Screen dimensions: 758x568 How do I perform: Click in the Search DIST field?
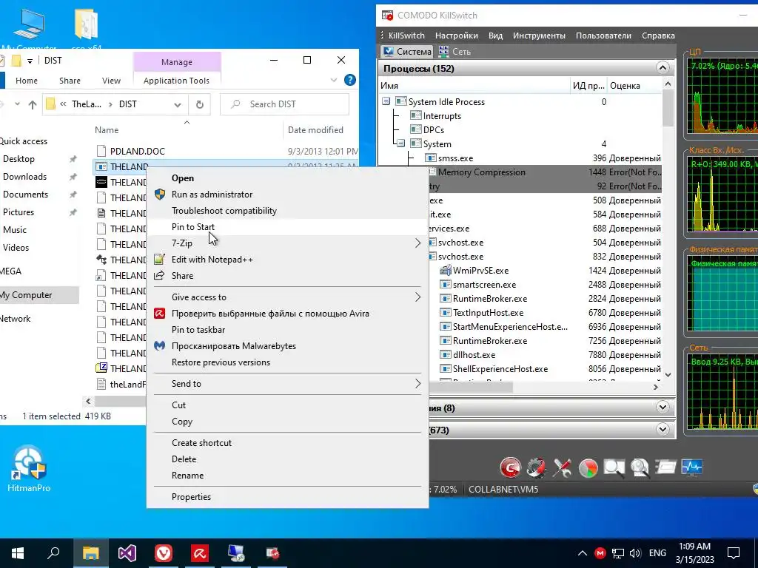click(285, 104)
